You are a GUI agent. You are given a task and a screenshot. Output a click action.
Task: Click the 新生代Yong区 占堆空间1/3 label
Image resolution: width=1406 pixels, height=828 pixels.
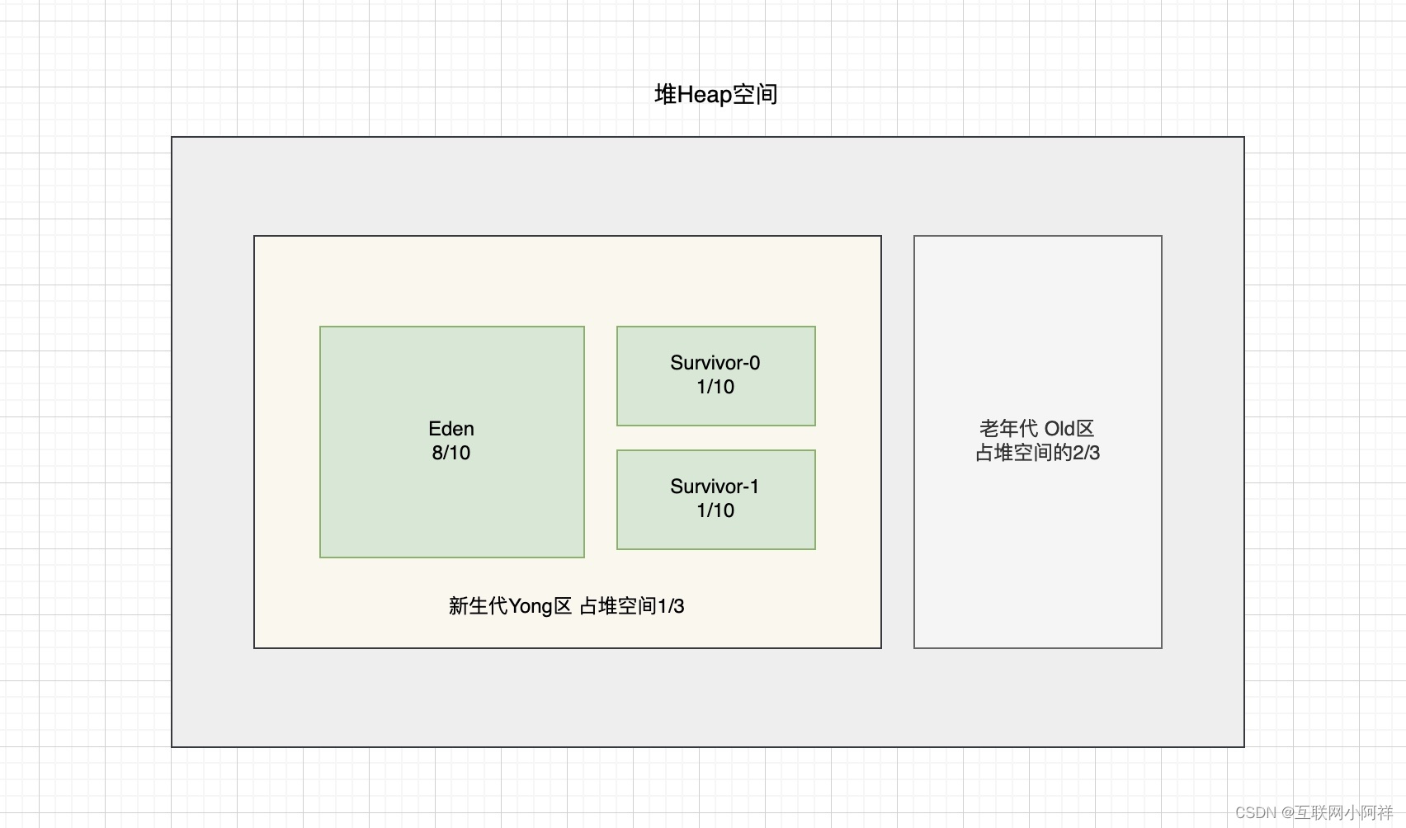coord(567,606)
